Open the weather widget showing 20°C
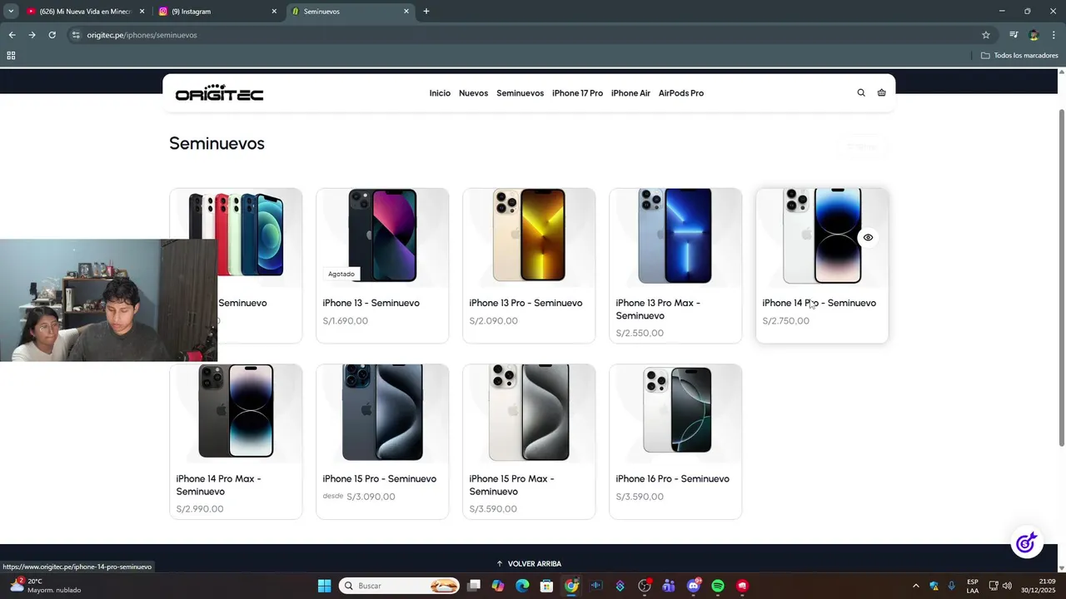The image size is (1066, 599). tap(46, 586)
